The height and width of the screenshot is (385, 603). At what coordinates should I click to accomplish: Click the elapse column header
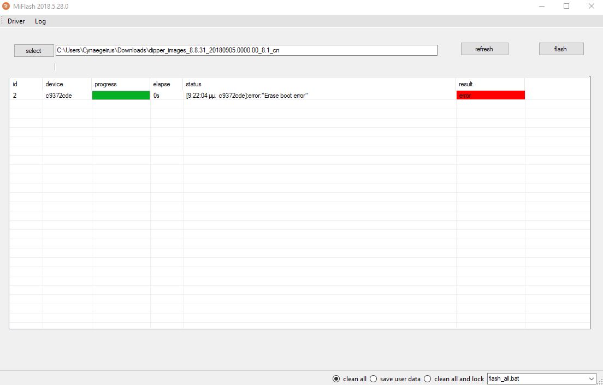(x=167, y=84)
